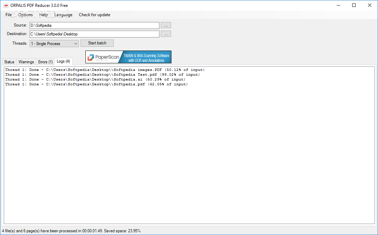The image size is (378, 235).
Task: Open the PaperScan advertisement banner
Action: pyautogui.click(x=128, y=57)
